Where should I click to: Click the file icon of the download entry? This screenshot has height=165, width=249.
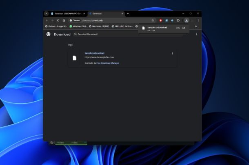click(x=74, y=58)
